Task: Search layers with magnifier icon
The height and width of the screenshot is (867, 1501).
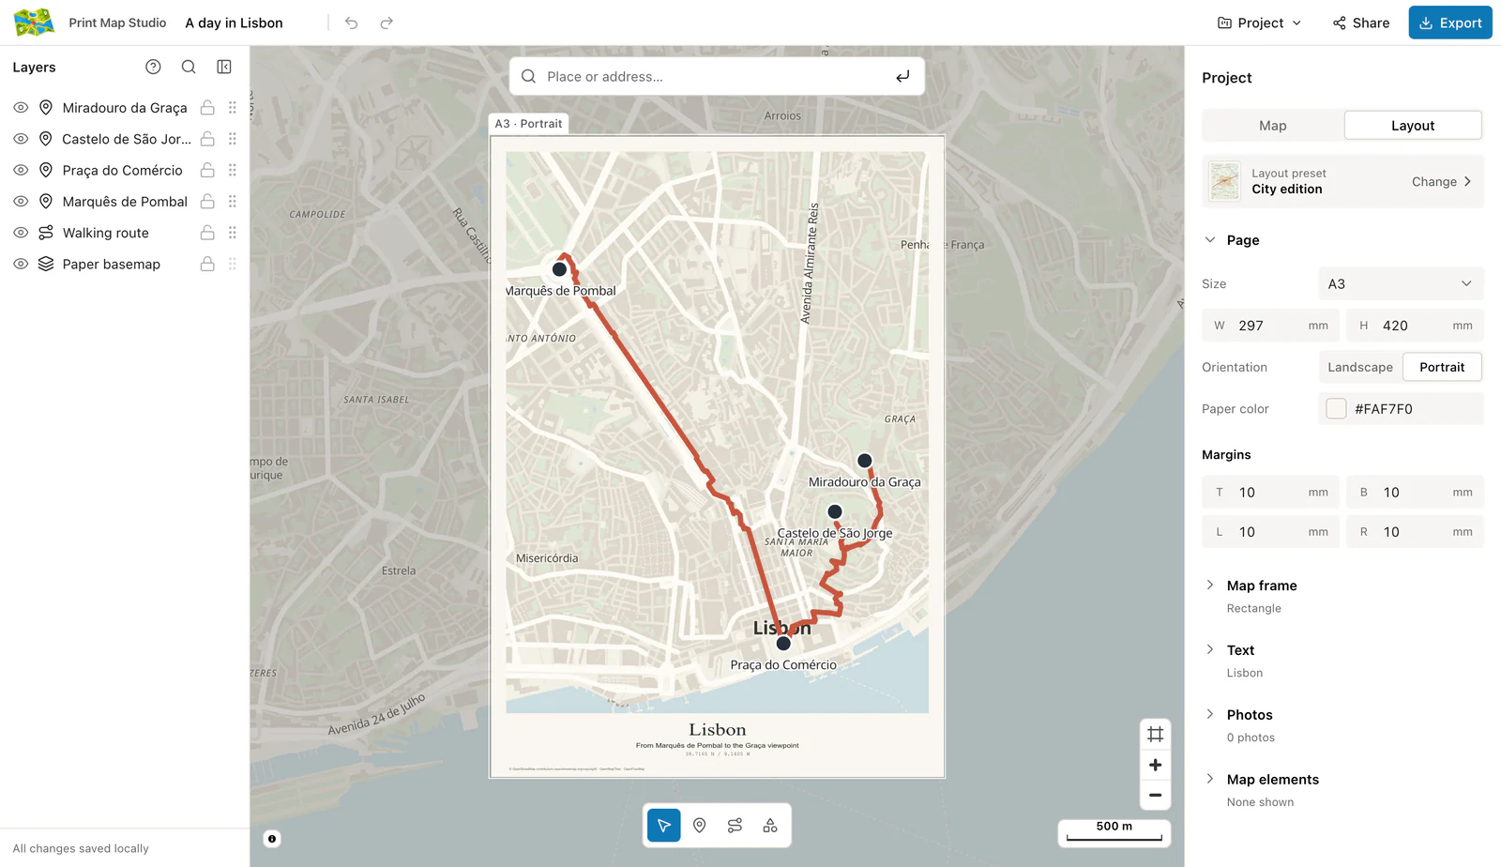Action: coord(189,67)
